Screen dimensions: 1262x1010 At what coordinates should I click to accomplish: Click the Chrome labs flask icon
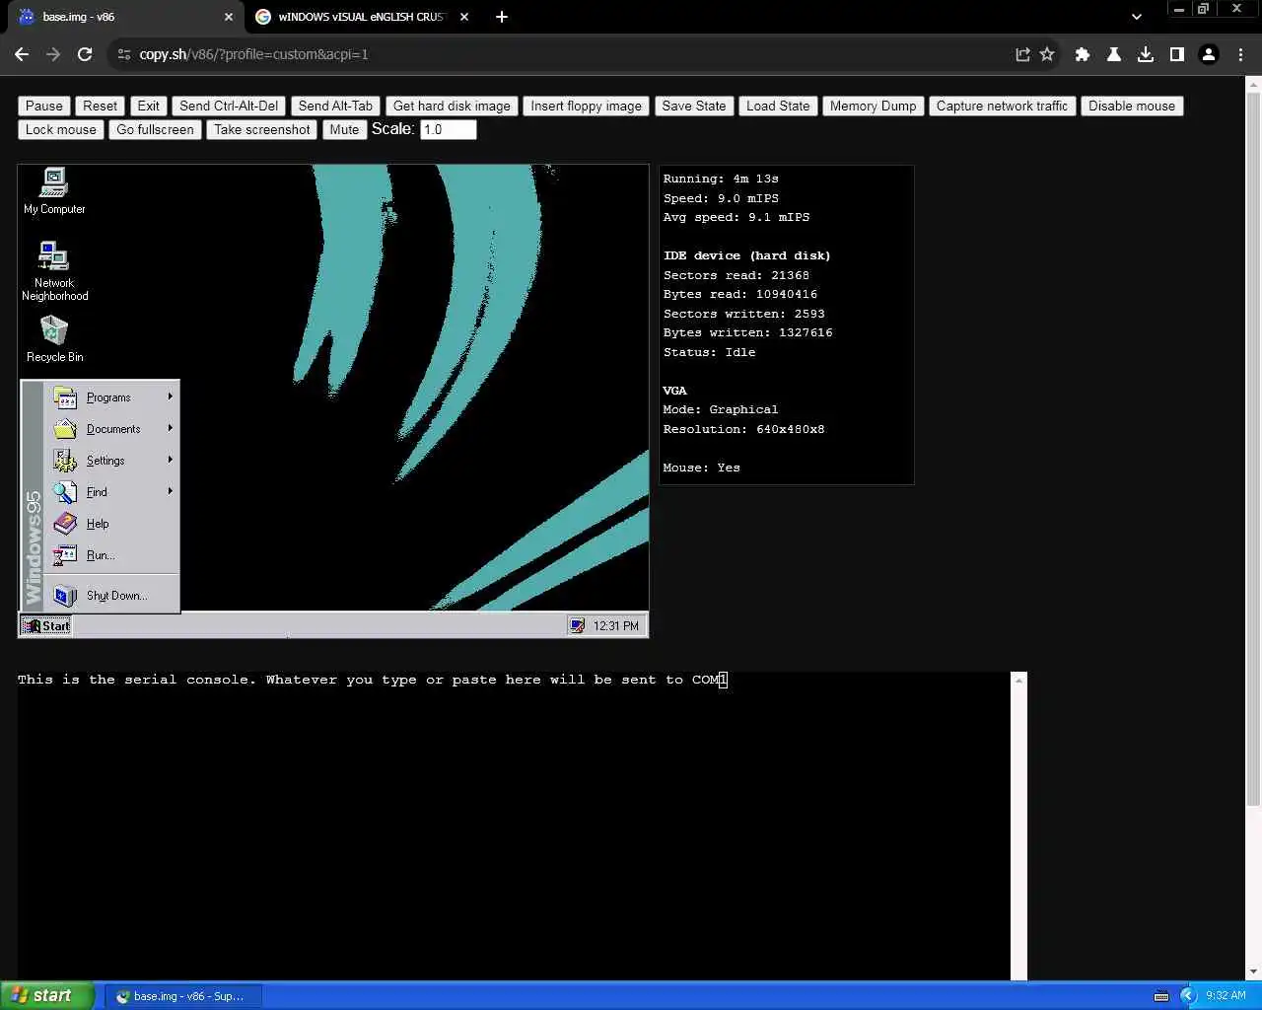(1114, 54)
